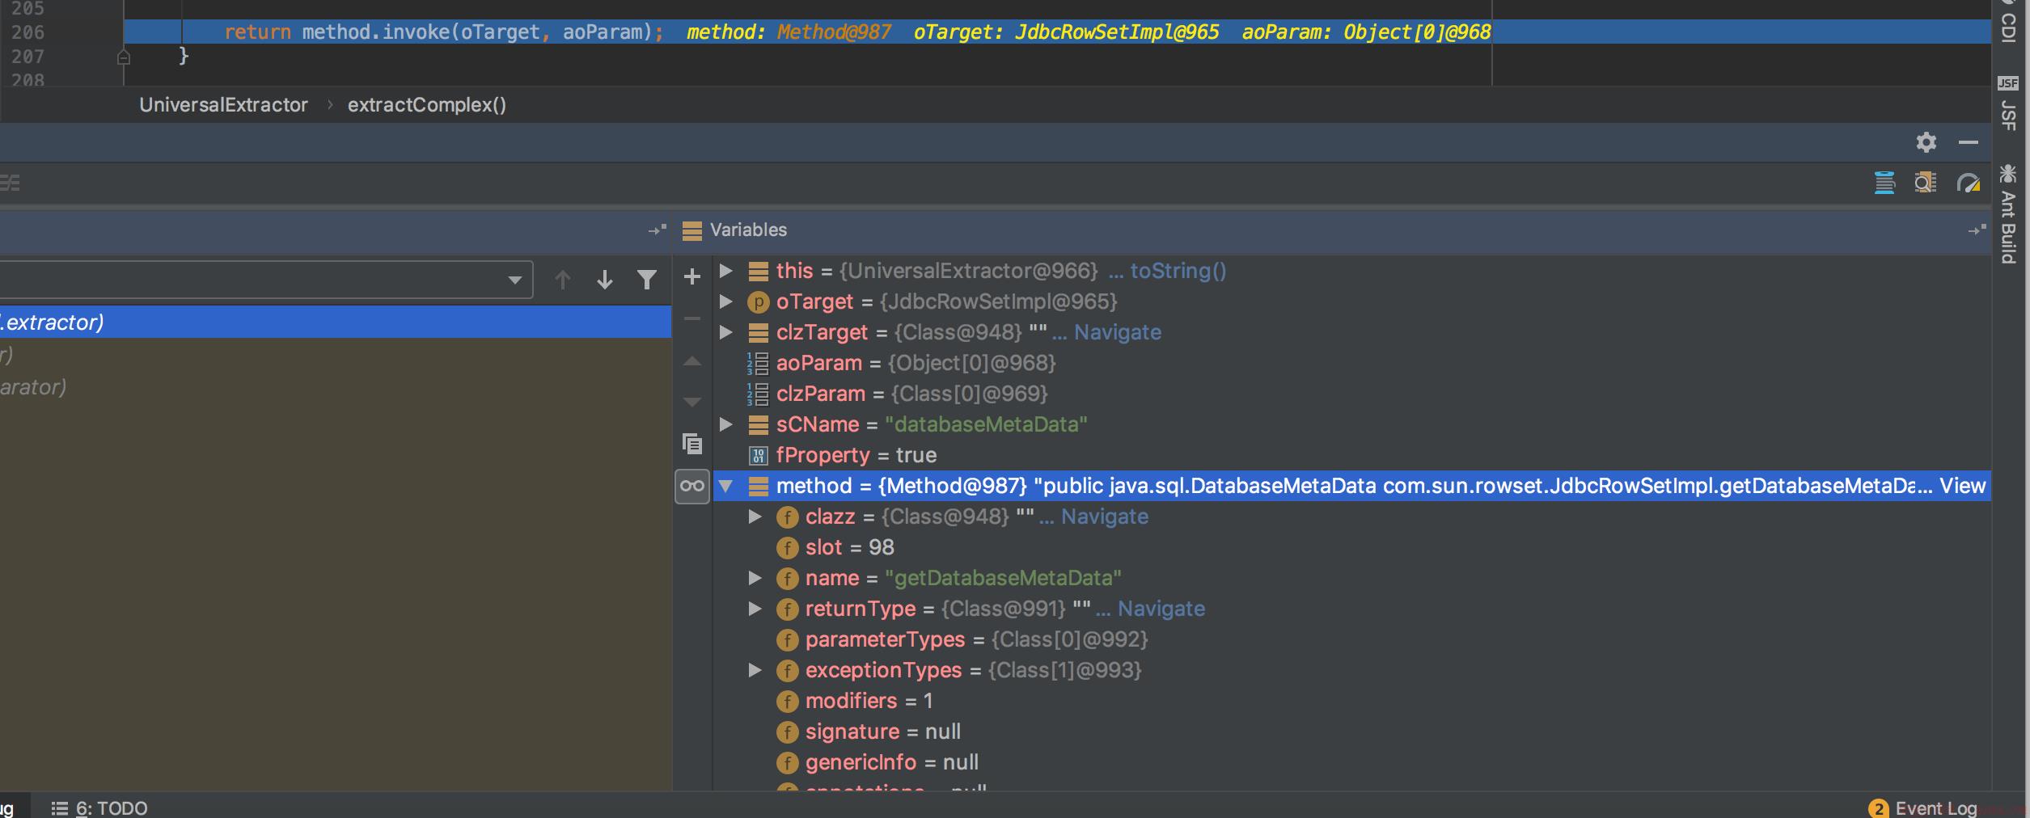Open debug panel settings gear
The width and height of the screenshot is (2030, 818).
tap(1926, 142)
